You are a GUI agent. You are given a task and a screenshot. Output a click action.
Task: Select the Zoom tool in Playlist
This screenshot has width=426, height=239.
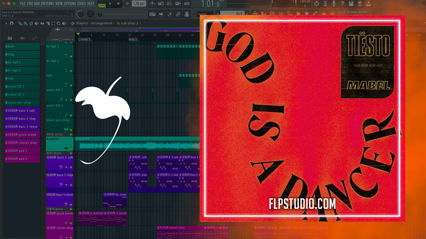(x=59, y=24)
